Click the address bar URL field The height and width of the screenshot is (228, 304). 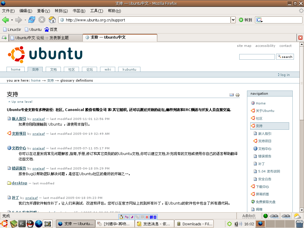click(x=145, y=20)
